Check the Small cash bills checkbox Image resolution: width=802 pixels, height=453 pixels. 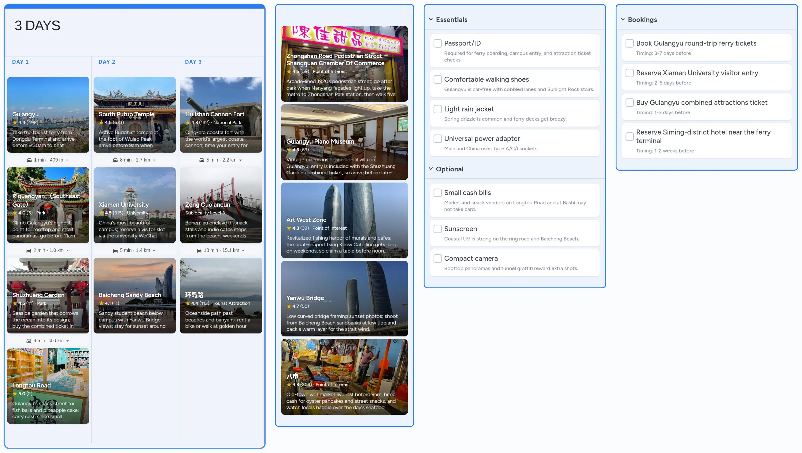438,193
